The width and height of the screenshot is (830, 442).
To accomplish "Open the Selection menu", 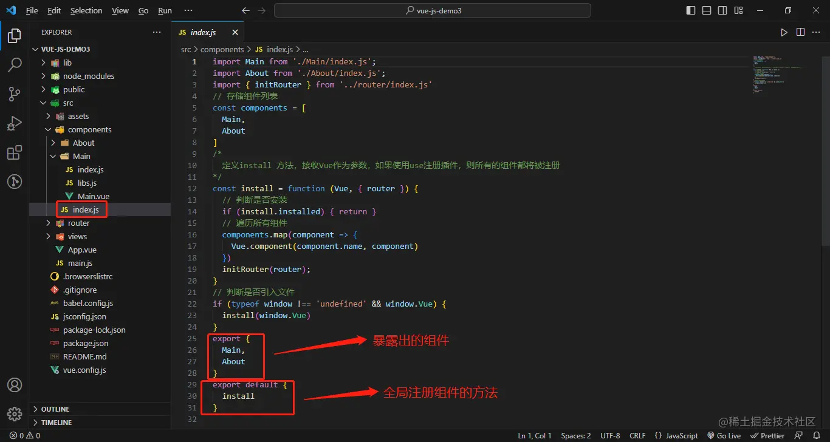I will (x=86, y=10).
